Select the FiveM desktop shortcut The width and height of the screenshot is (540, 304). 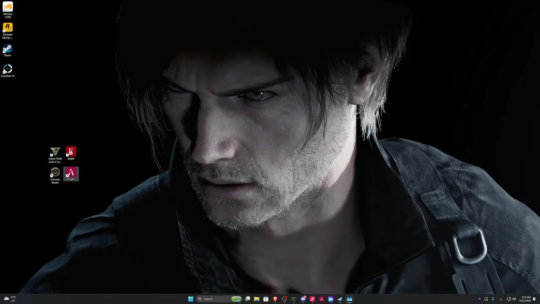pos(71,174)
